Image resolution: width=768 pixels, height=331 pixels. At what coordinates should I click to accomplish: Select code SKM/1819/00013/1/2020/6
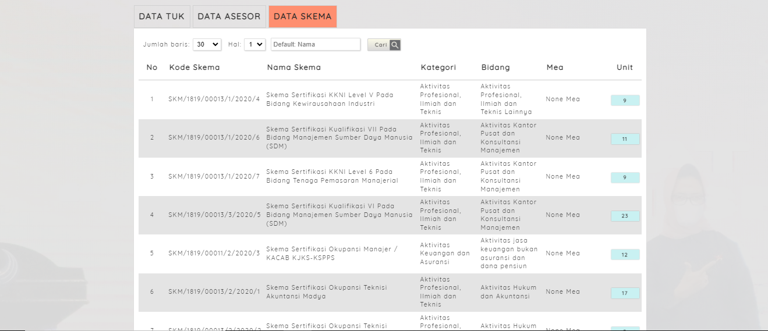click(x=214, y=137)
